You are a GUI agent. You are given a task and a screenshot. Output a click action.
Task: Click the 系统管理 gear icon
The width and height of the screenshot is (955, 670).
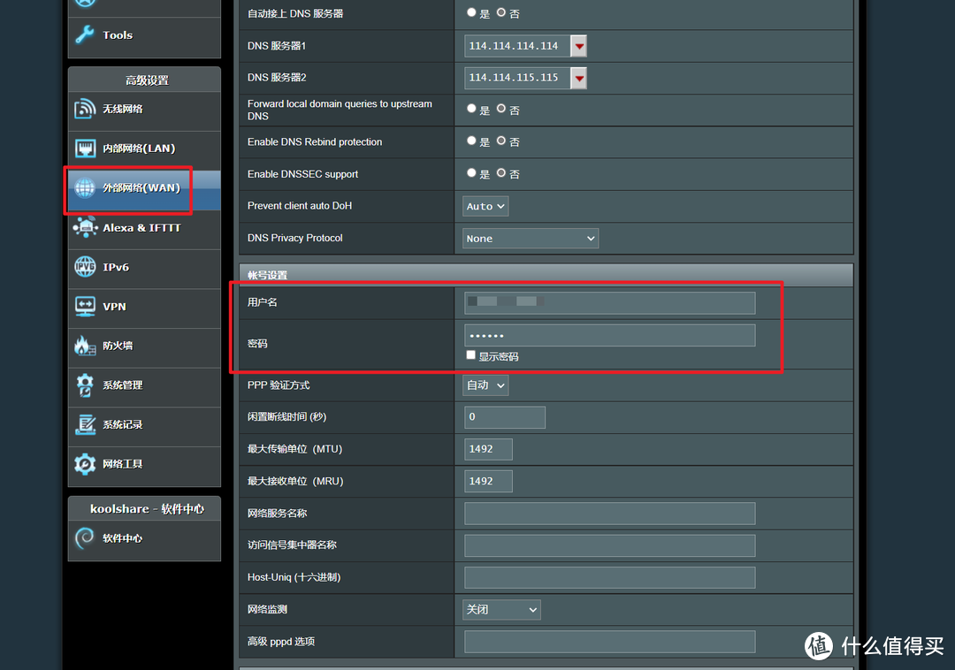(85, 385)
